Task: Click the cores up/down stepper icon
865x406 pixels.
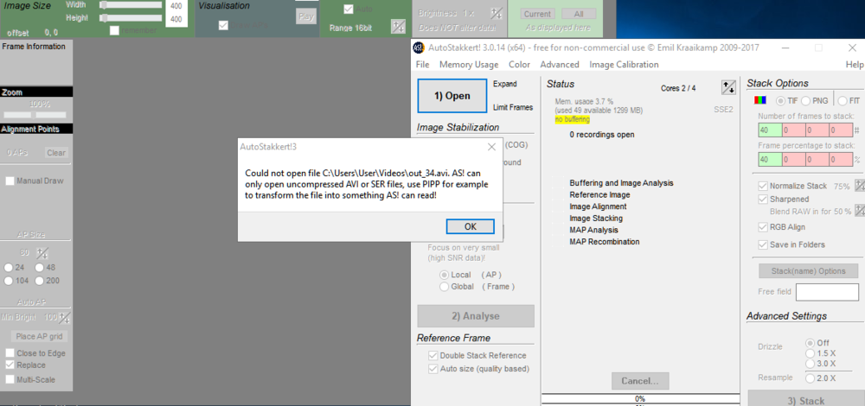Action: (x=728, y=87)
